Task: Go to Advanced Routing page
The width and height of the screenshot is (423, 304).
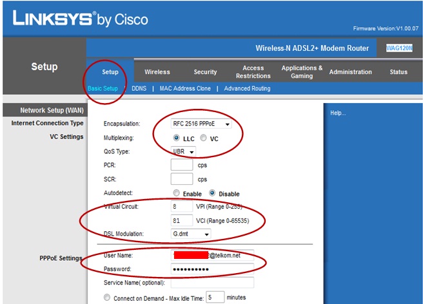Action: coord(247,88)
